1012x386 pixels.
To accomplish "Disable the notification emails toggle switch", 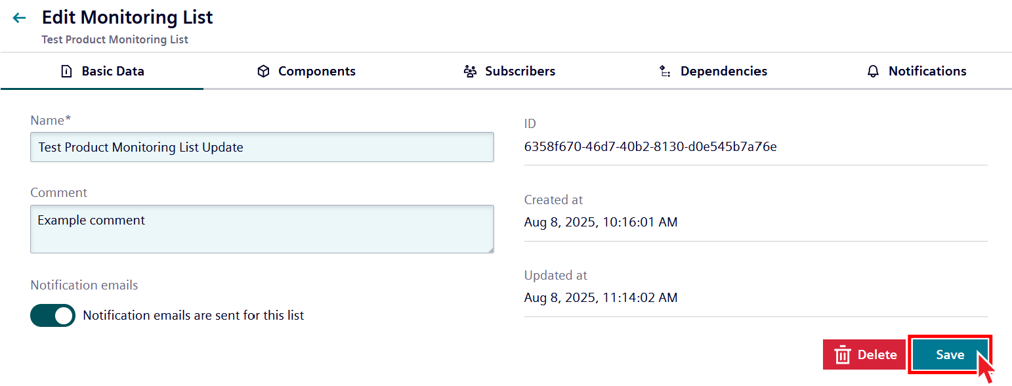I will click(53, 316).
